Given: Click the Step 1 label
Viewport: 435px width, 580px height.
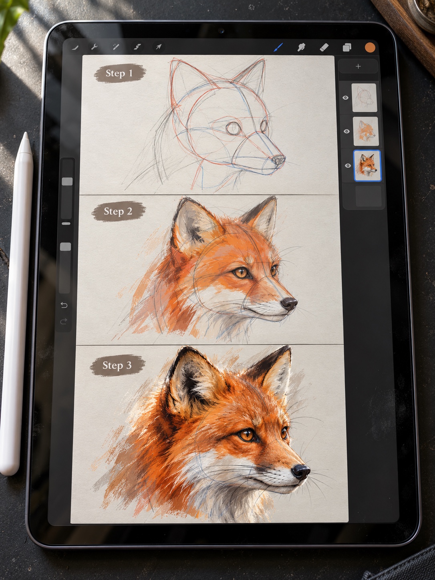Looking at the screenshot, I should [x=119, y=73].
